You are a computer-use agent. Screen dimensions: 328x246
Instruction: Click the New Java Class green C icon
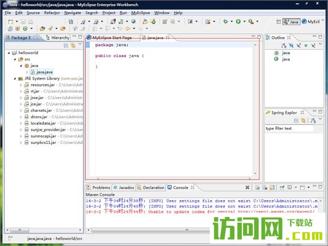25,28
